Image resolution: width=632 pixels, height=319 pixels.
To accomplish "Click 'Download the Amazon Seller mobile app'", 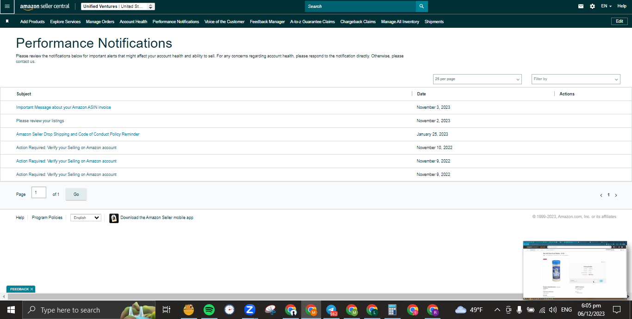I will coord(157,218).
